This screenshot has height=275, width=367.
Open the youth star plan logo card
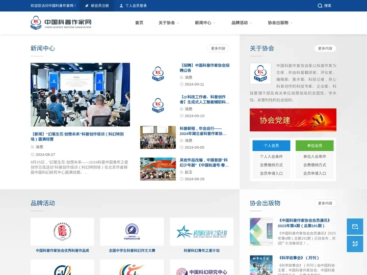pos(201,232)
